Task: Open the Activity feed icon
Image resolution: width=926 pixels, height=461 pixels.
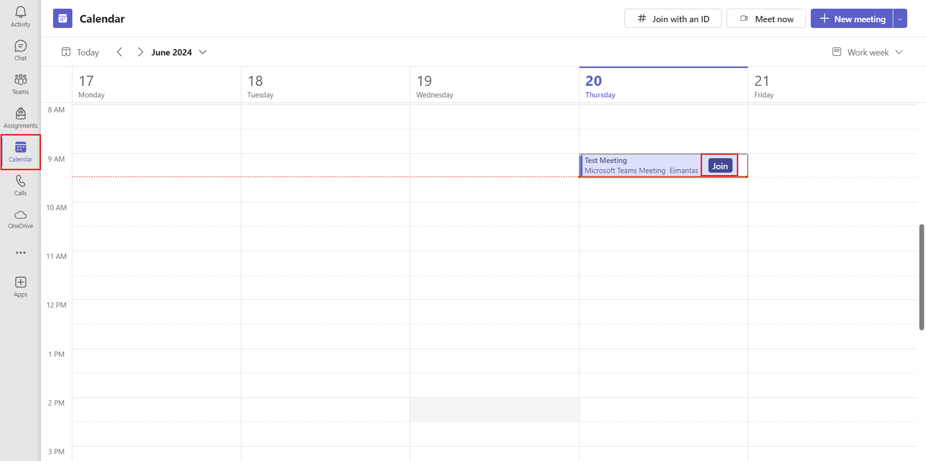Action: click(x=20, y=16)
